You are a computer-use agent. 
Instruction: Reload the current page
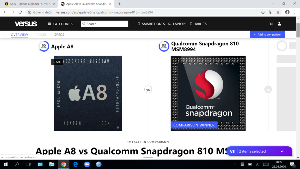click(20, 12)
